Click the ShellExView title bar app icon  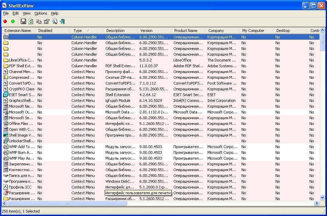coord(4,6)
